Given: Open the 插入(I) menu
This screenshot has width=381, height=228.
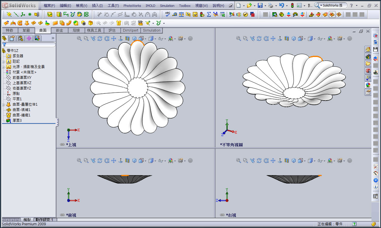Looking at the screenshot, I should tap(97, 5).
